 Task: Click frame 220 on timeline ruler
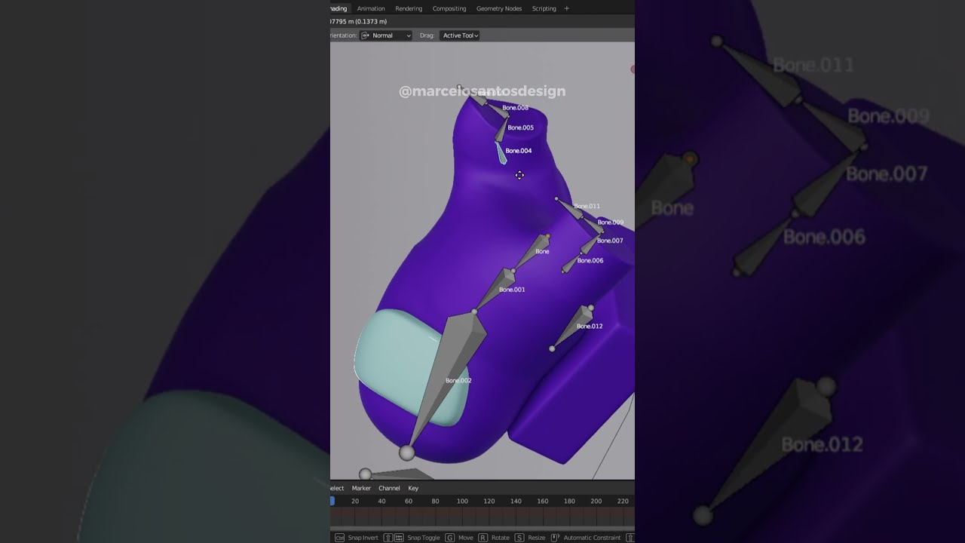pyautogui.click(x=623, y=501)
